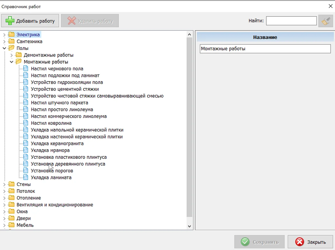Select Устройство чистовой стяжки самовыравнивающей смесью

click(97, 96)
